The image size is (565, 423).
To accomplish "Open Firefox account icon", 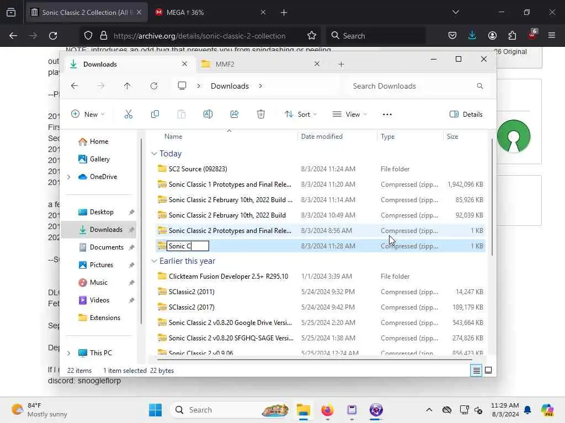I will [492, 35].
